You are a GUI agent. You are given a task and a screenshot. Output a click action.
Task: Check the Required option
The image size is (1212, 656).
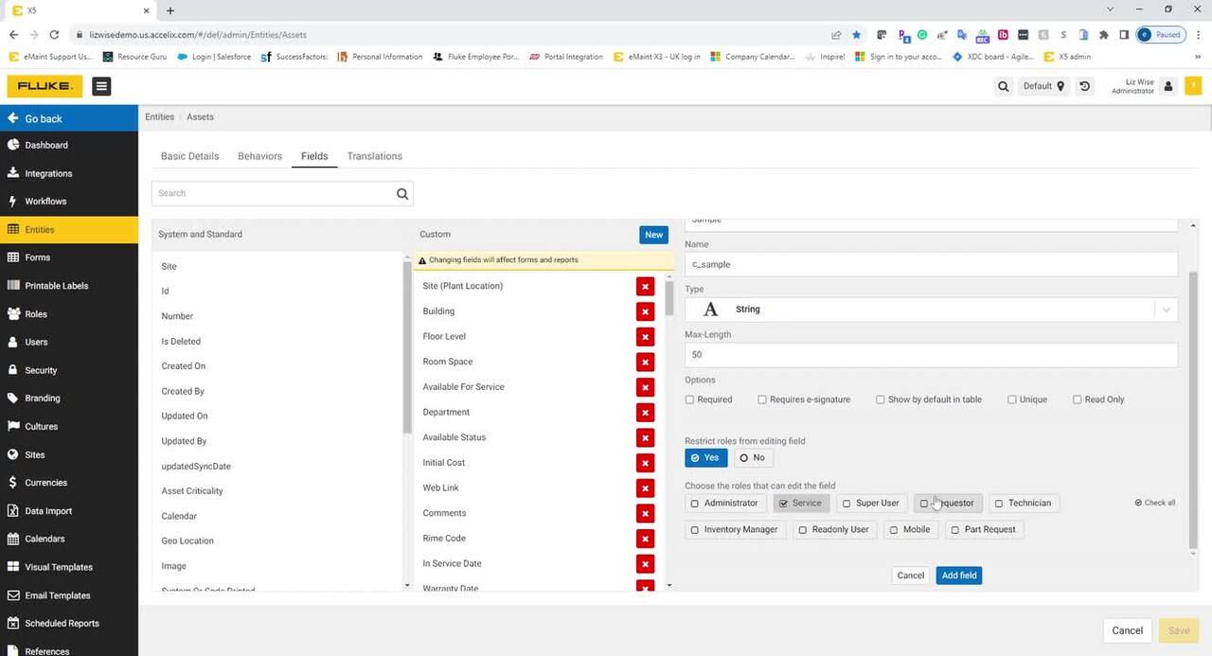689,399
